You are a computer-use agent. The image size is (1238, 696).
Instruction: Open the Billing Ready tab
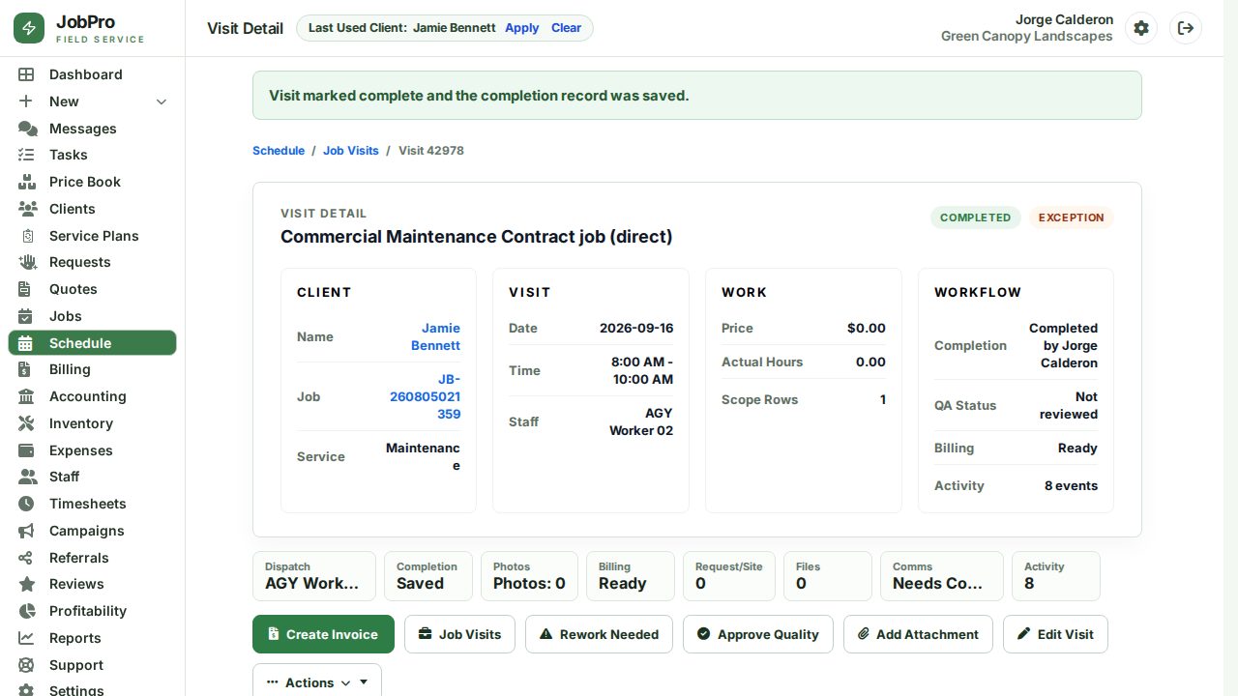(x=631, y=576)
